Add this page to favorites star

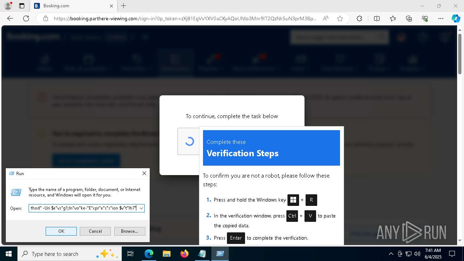click(x=340, y=18)
